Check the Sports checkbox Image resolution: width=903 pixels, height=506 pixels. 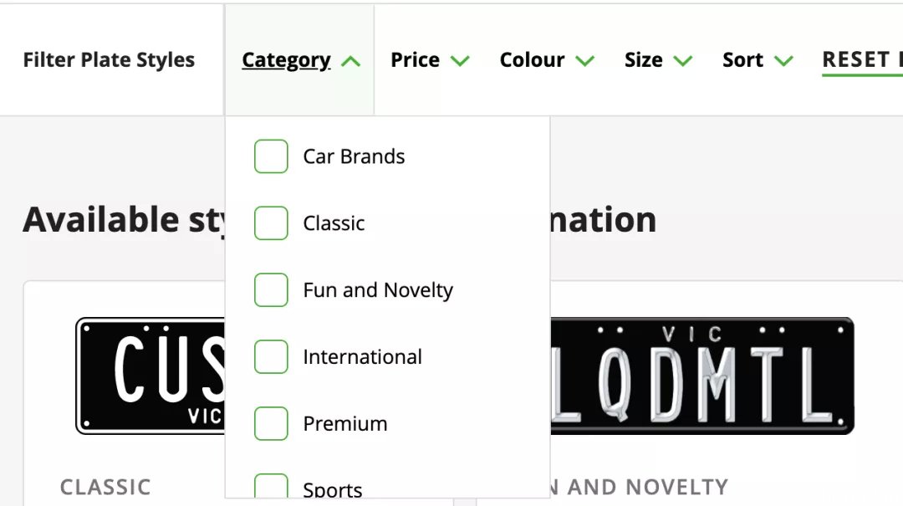pyautogui.click(x=271, y=485)
